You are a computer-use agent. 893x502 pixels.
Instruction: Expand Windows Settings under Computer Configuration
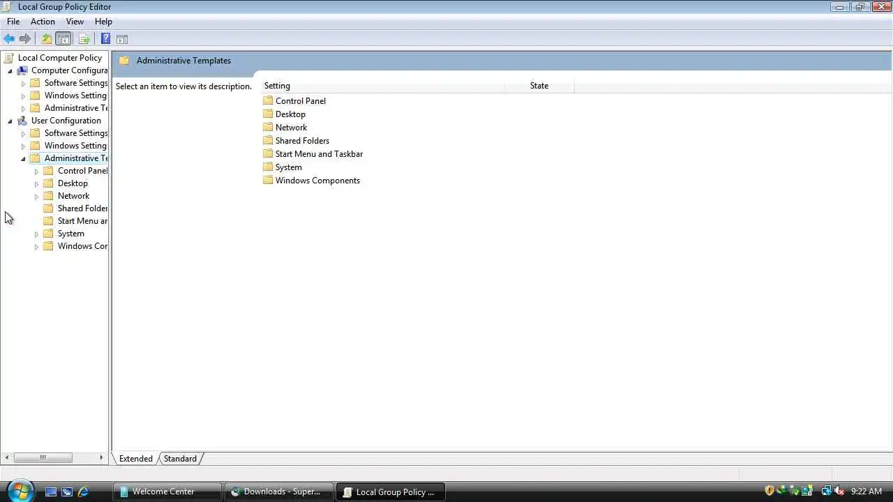tap(23, 96)
